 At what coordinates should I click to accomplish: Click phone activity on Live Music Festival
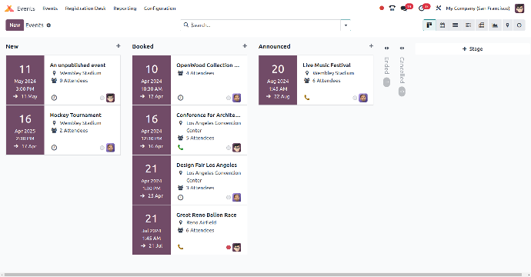[307, 98]
